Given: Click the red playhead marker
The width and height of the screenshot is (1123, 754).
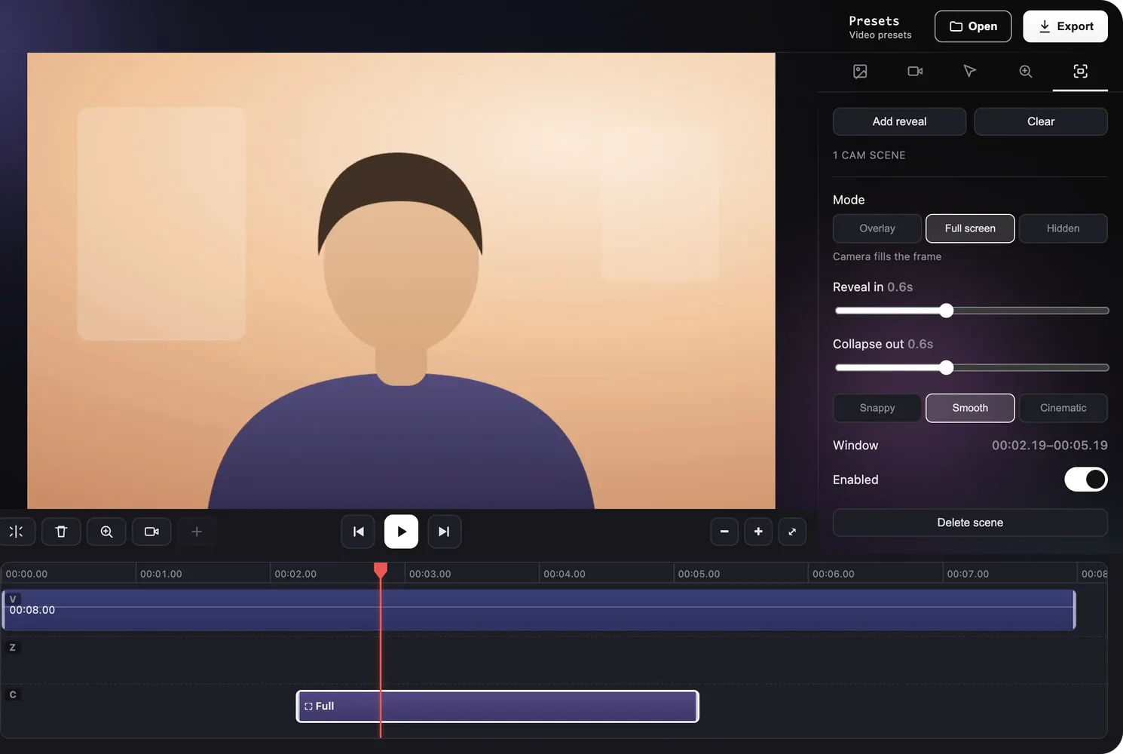Looking at the screenshot, I should 381,570.
